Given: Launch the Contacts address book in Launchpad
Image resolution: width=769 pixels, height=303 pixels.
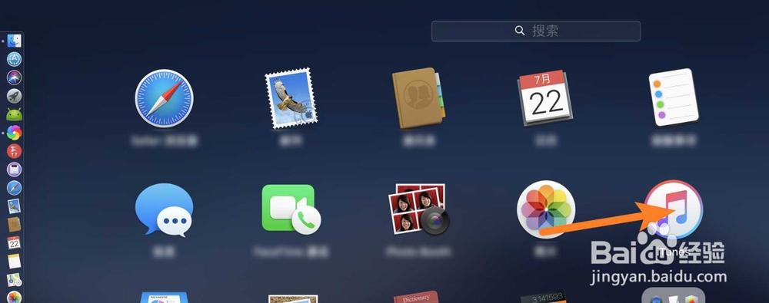Looking at the screenshot, I should (x=418, y=98).
